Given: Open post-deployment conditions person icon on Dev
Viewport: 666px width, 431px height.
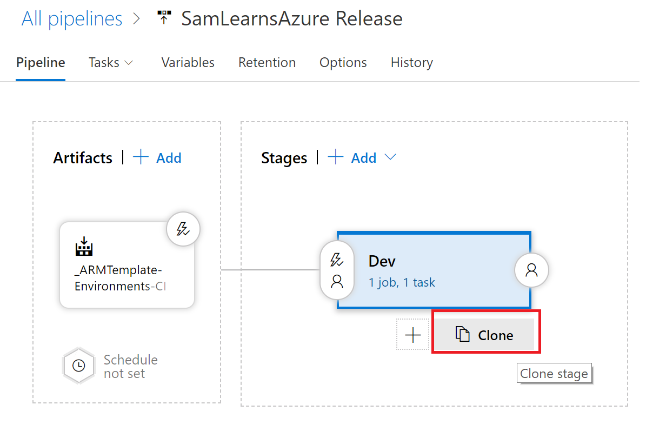Looking at the screenshot, I should pyautogui.click(x=531, y=270).
